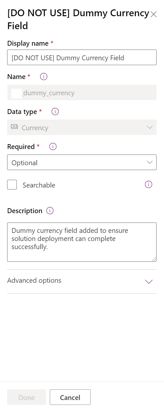This screenshot has height=412, width=164.
Task: Click the currency banknote icon in Data type
Action: [x=15, y=127]
